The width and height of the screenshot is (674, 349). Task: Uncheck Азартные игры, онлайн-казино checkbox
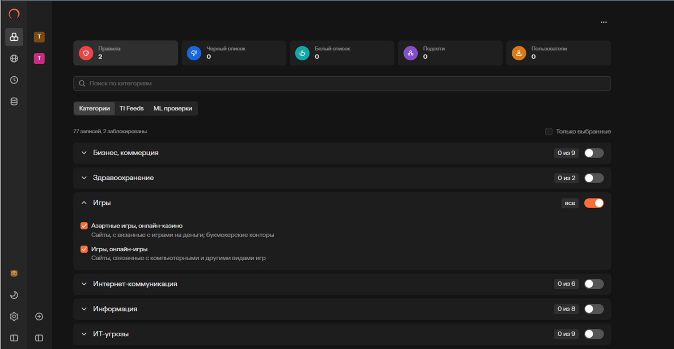84,226
